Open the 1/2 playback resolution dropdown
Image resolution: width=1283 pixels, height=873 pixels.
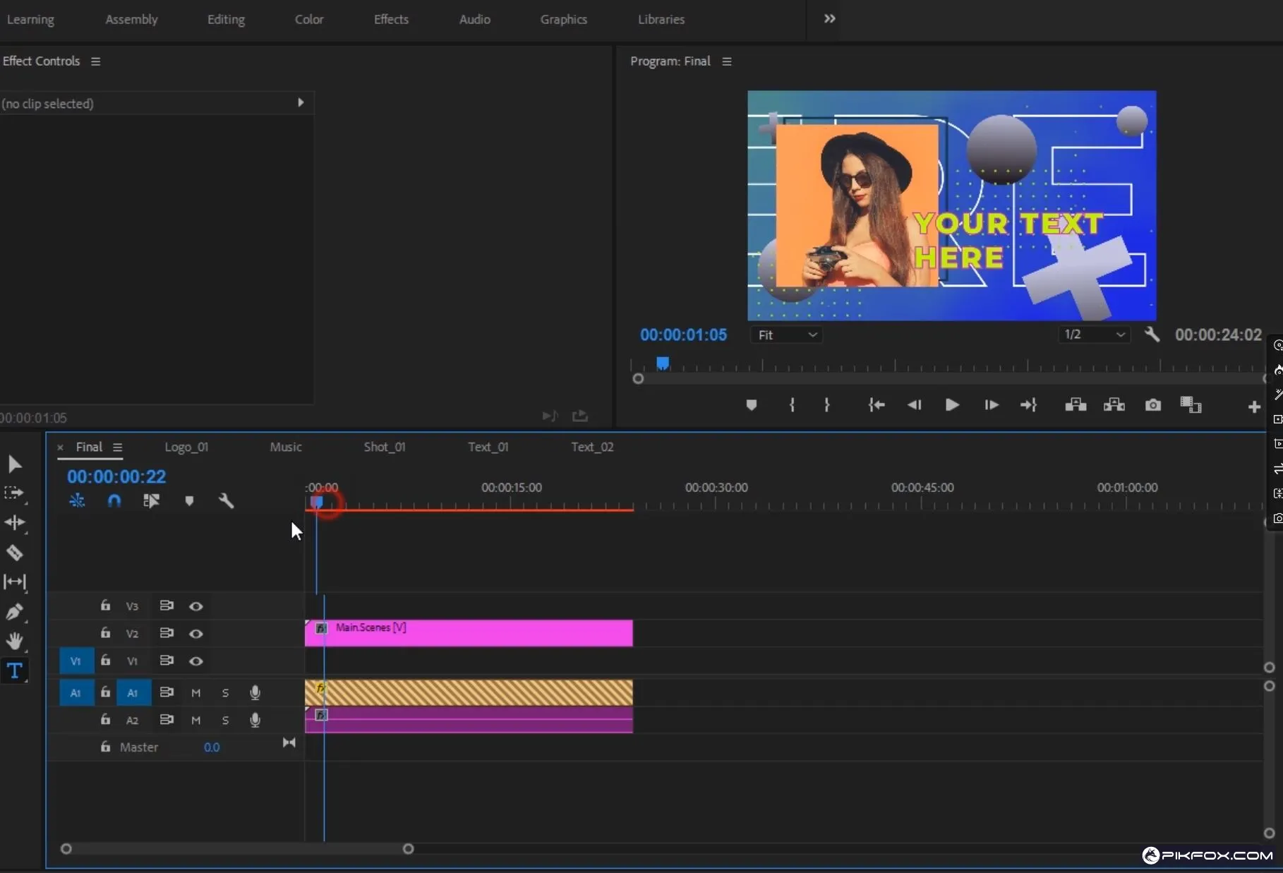[x=1094, y=335]
